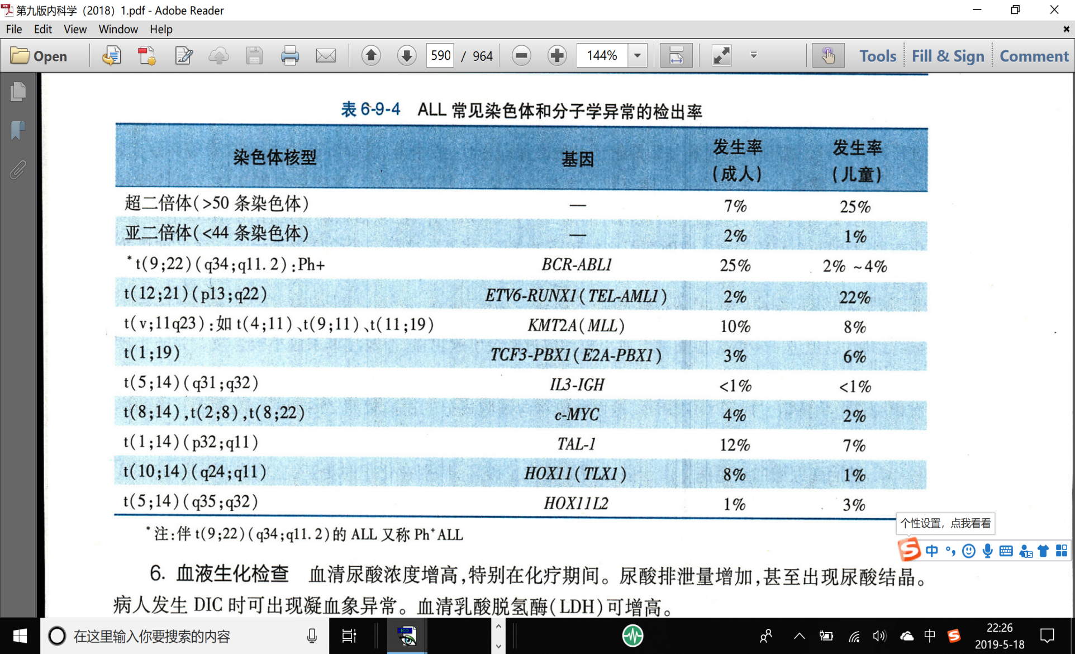This screenshot has height=654, width=1075.
Task: Click the Save file floppy icon
Action: (x=254, y=56)
